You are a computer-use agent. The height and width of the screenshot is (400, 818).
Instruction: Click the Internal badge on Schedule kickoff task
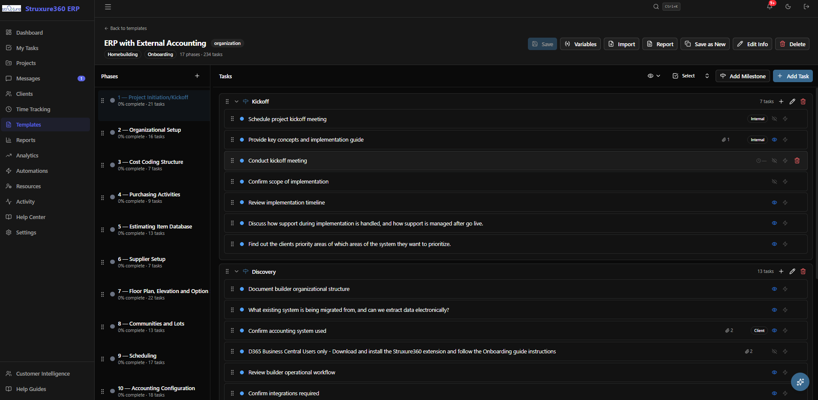click(757, 119)
